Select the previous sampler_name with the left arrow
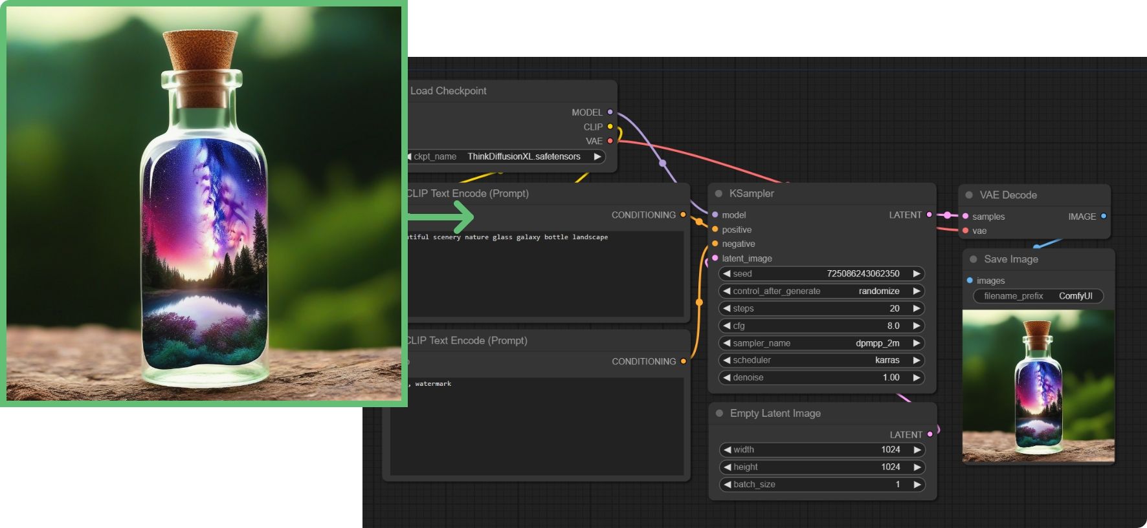1147x528 pixels. click(727, 343)
